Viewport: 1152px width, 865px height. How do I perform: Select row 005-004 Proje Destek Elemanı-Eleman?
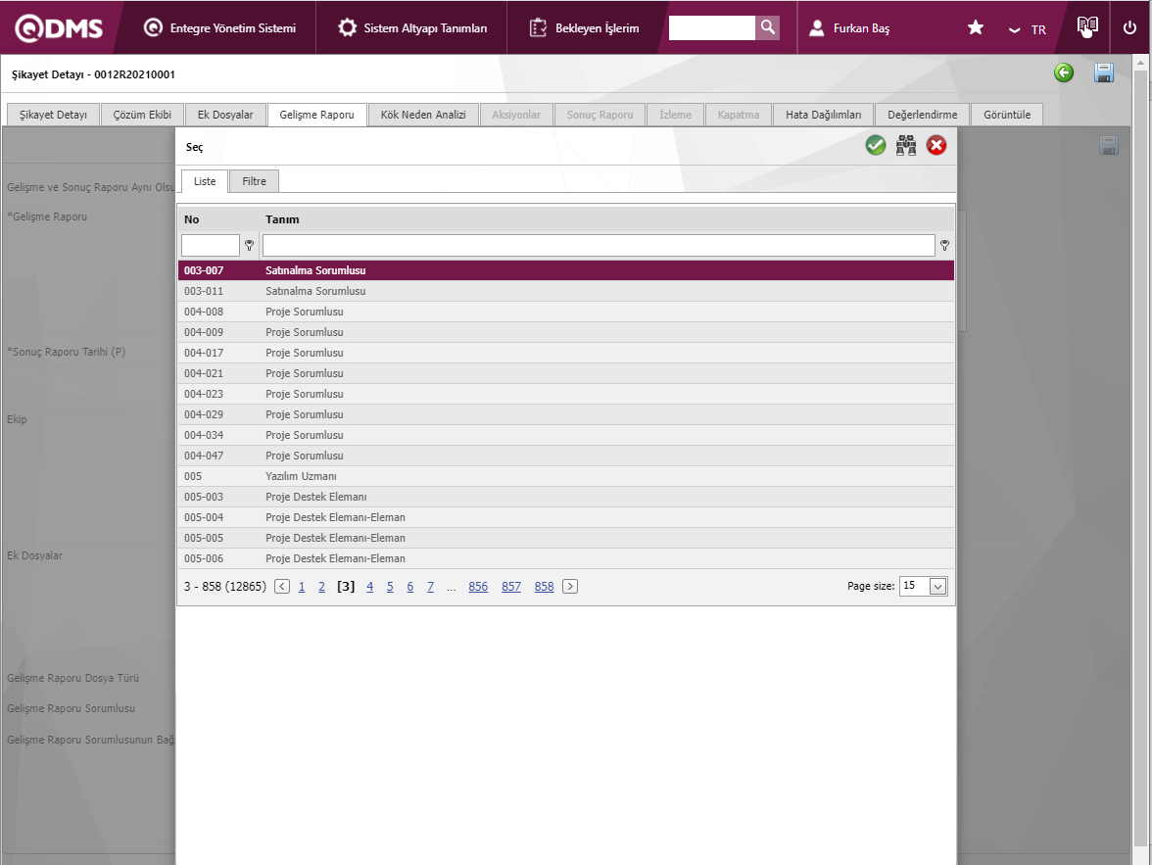click(x=566, y=517)
